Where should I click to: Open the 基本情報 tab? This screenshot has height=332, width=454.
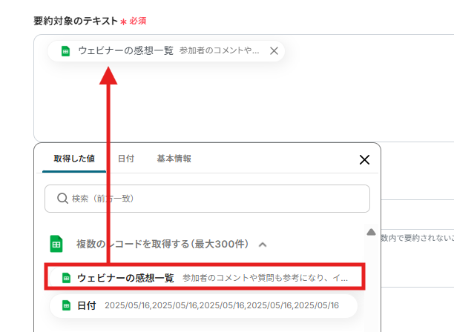[x=174, y=159]
